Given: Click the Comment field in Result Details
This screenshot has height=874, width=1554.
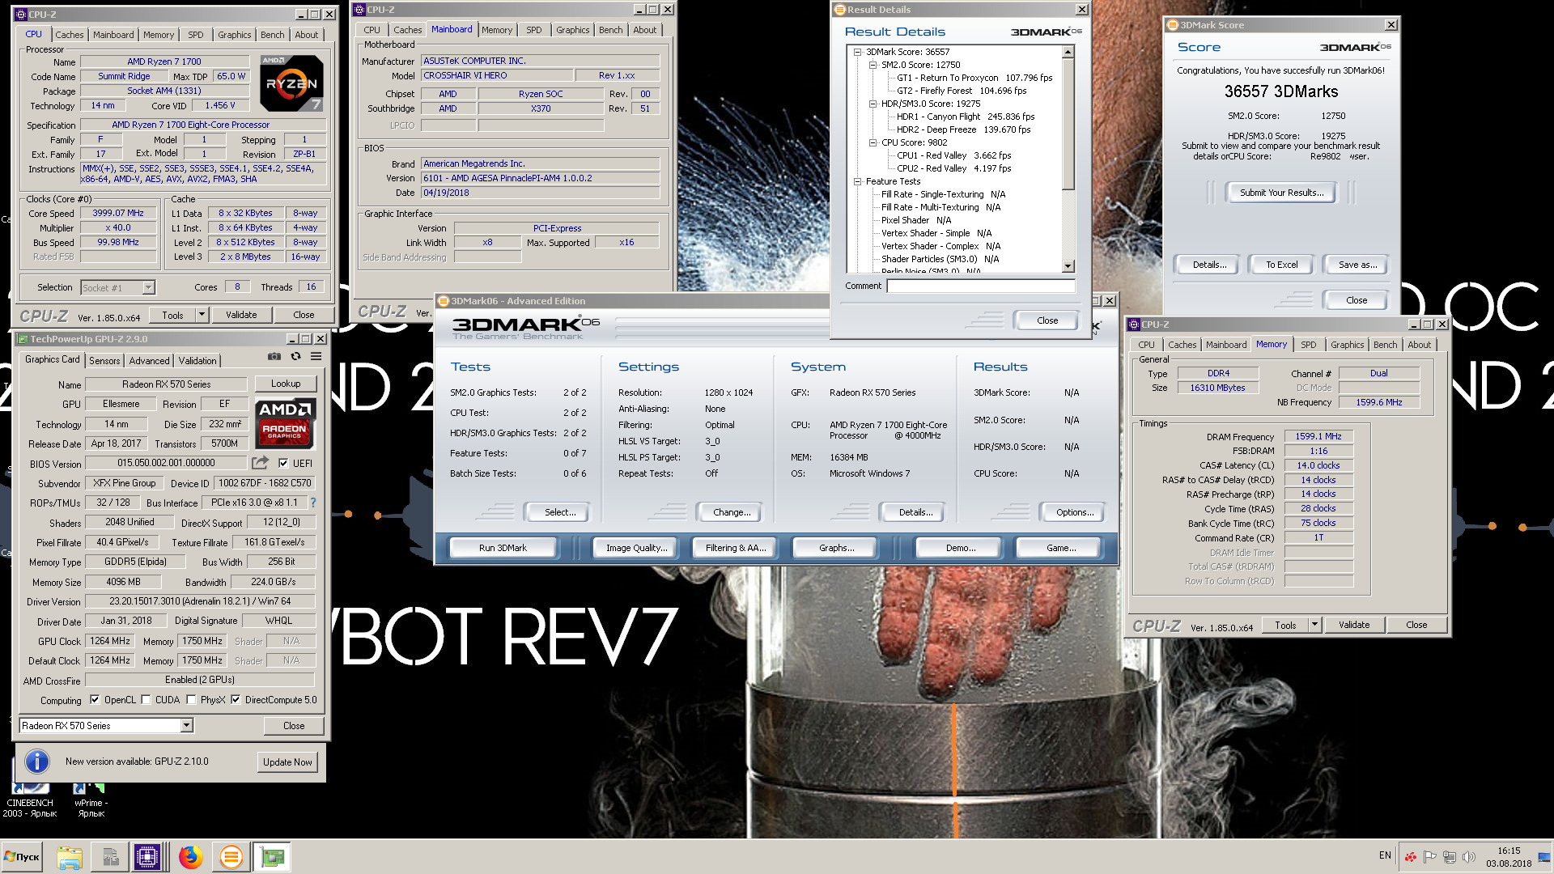Looking at the screenshot, I should (x=980, y=286).
